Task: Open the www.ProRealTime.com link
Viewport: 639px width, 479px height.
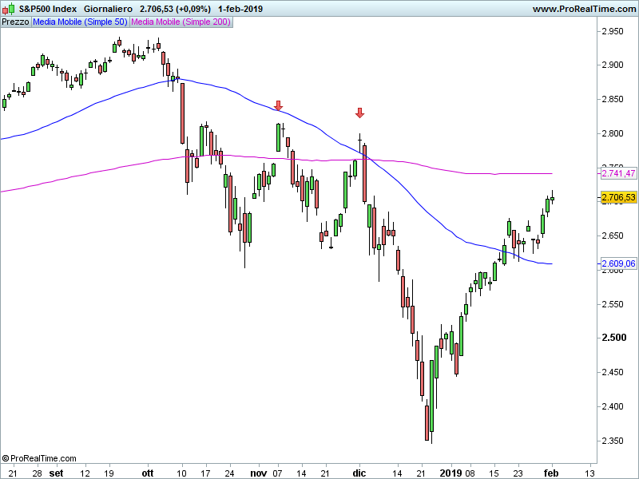Action: (584, 9)
